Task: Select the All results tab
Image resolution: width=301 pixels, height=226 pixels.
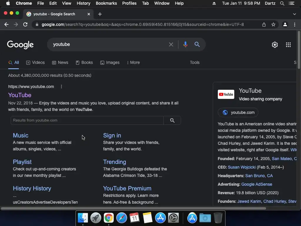Action: click(14, 62)
